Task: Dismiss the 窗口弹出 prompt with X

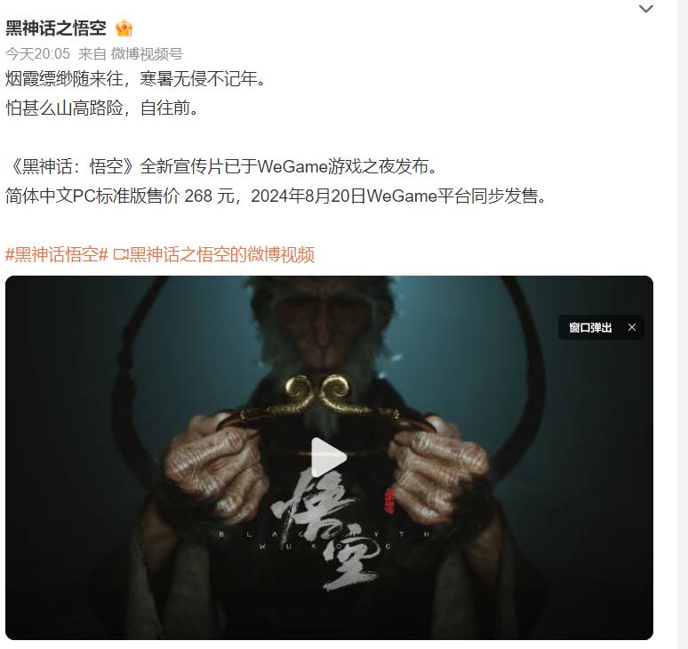Action: [632, 327]
